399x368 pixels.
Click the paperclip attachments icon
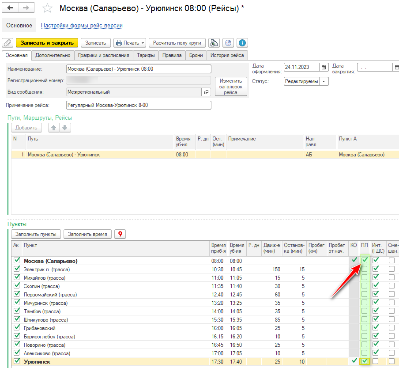[x=8, y=43]
